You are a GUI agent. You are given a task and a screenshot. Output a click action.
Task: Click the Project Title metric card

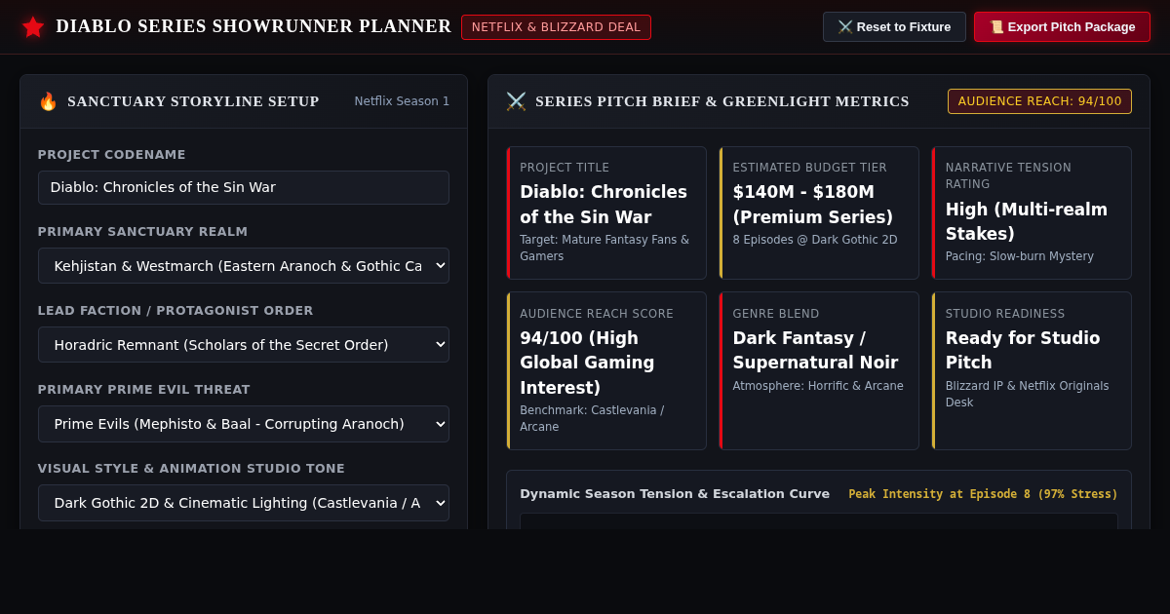click(606, 212)
